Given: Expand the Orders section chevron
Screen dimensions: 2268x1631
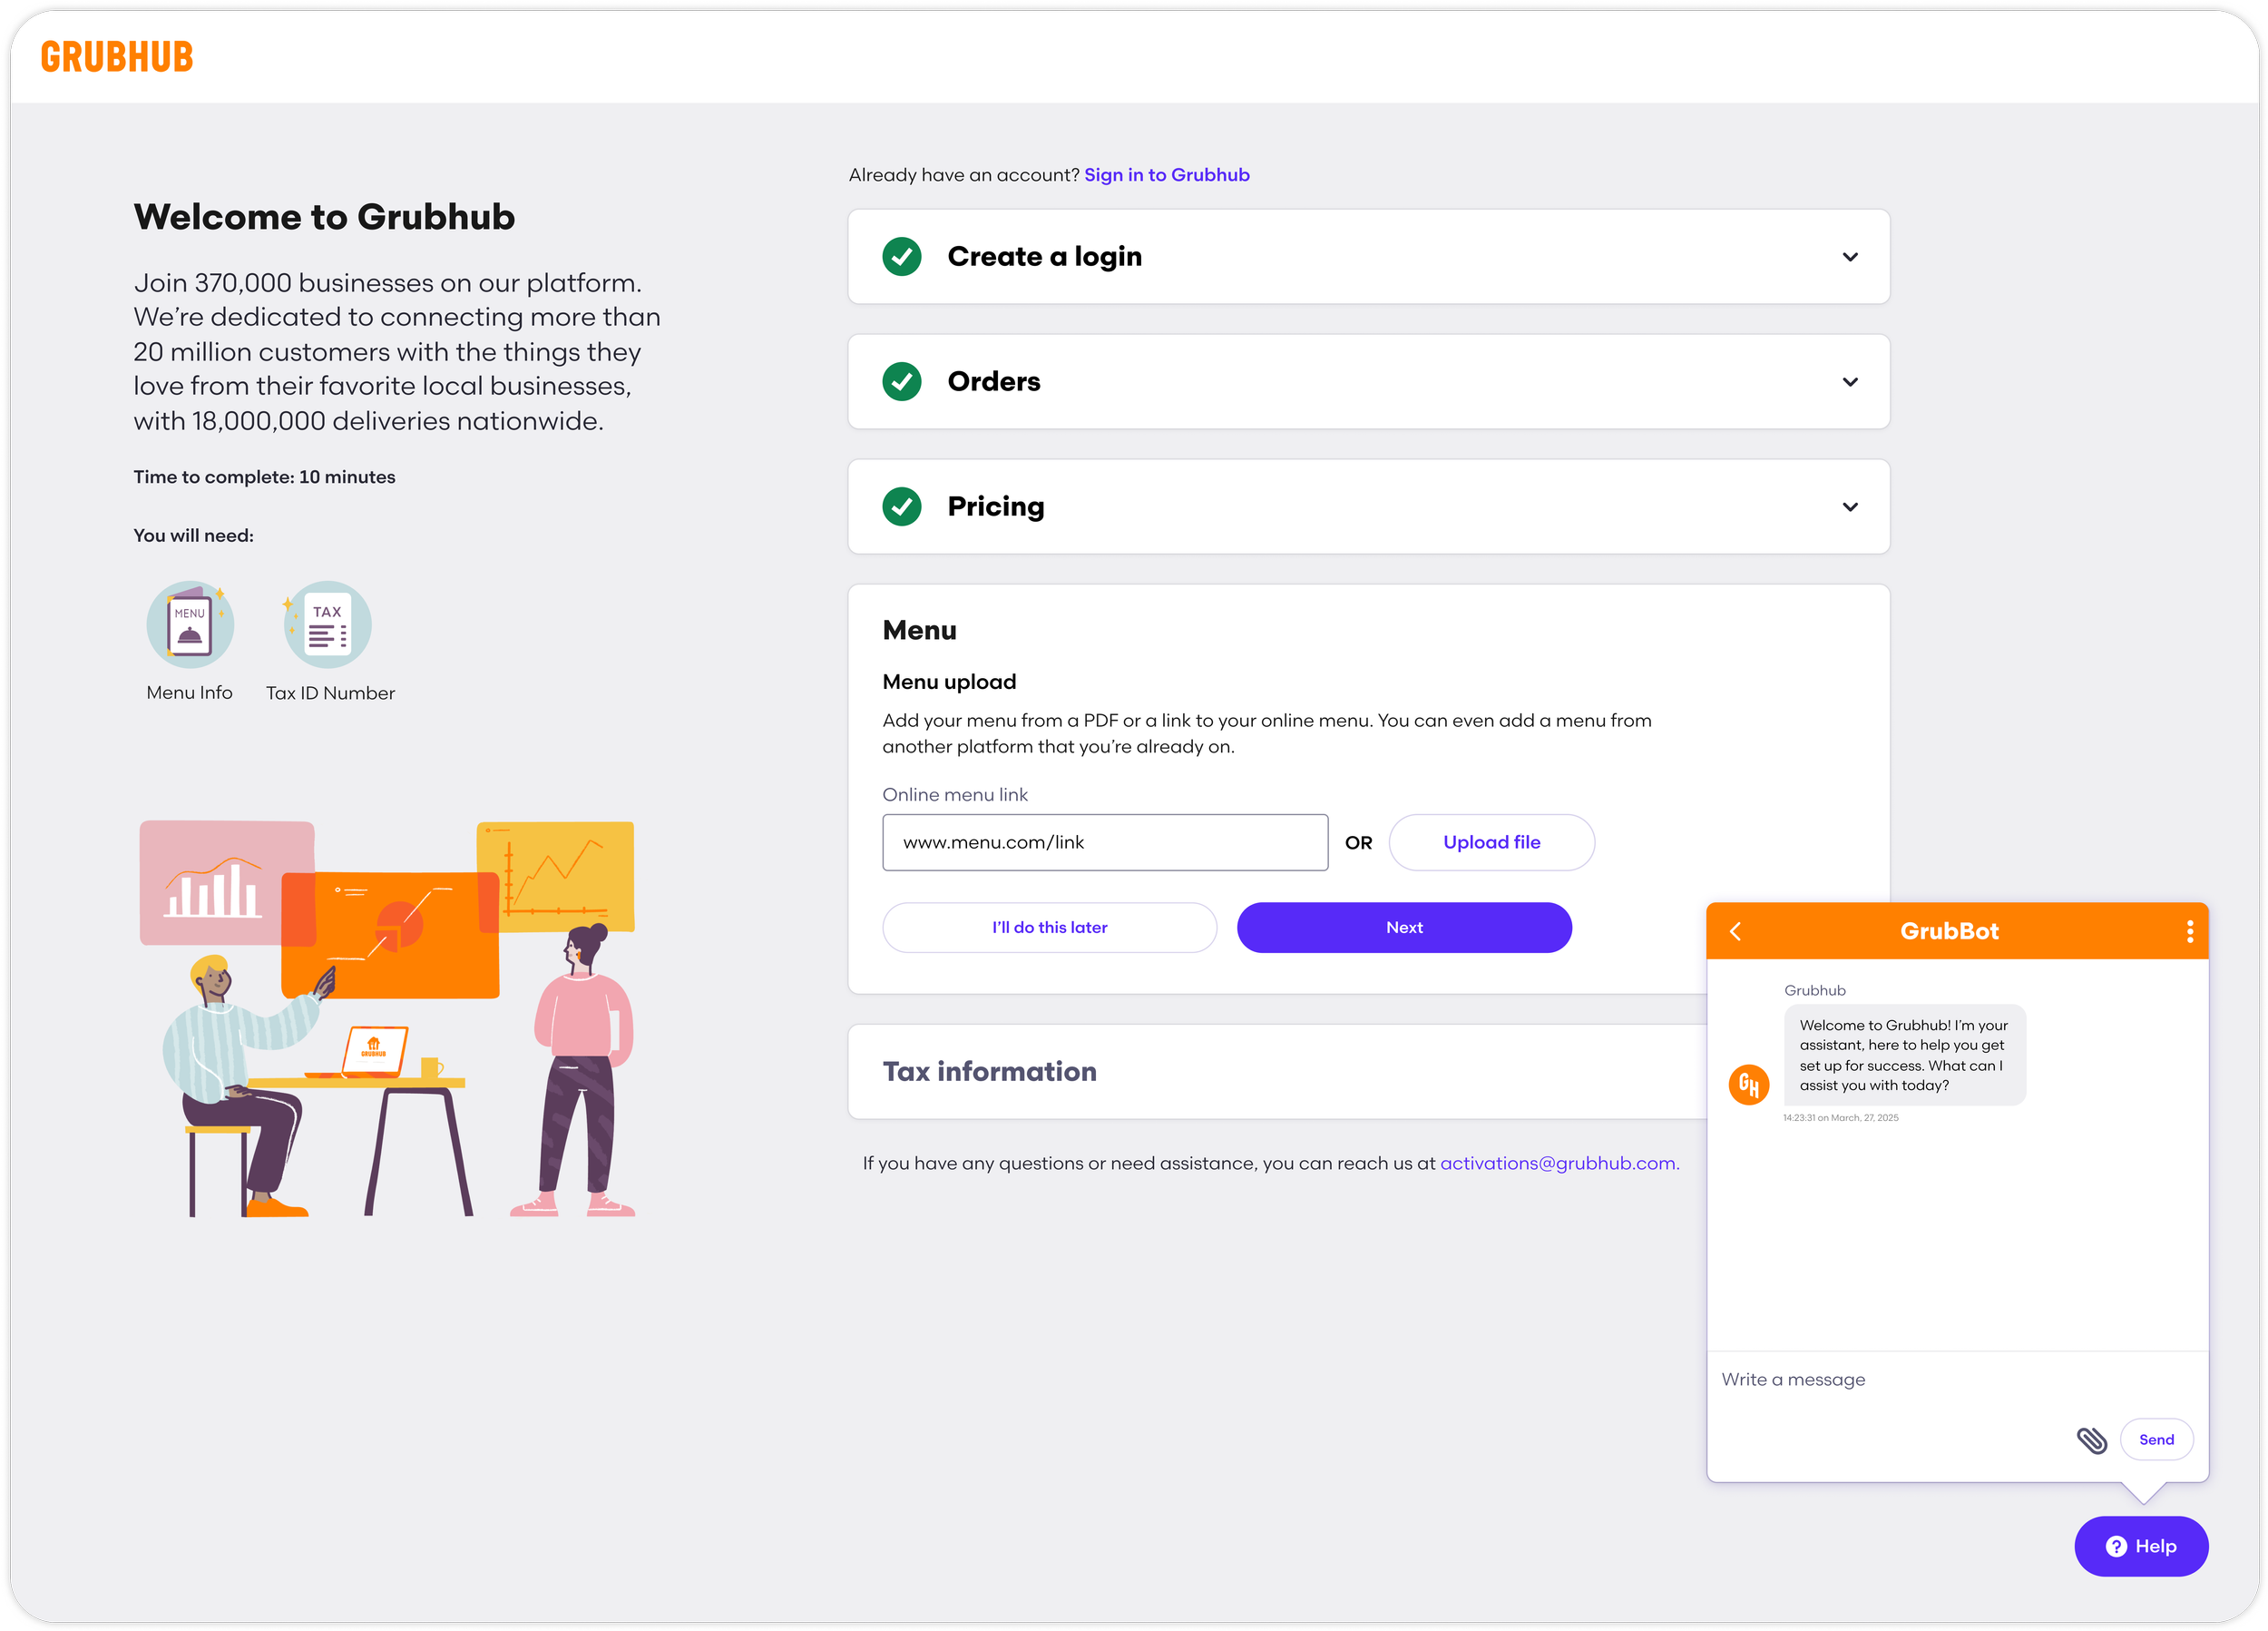Looking at the screenshot, I should point(1849,382).
